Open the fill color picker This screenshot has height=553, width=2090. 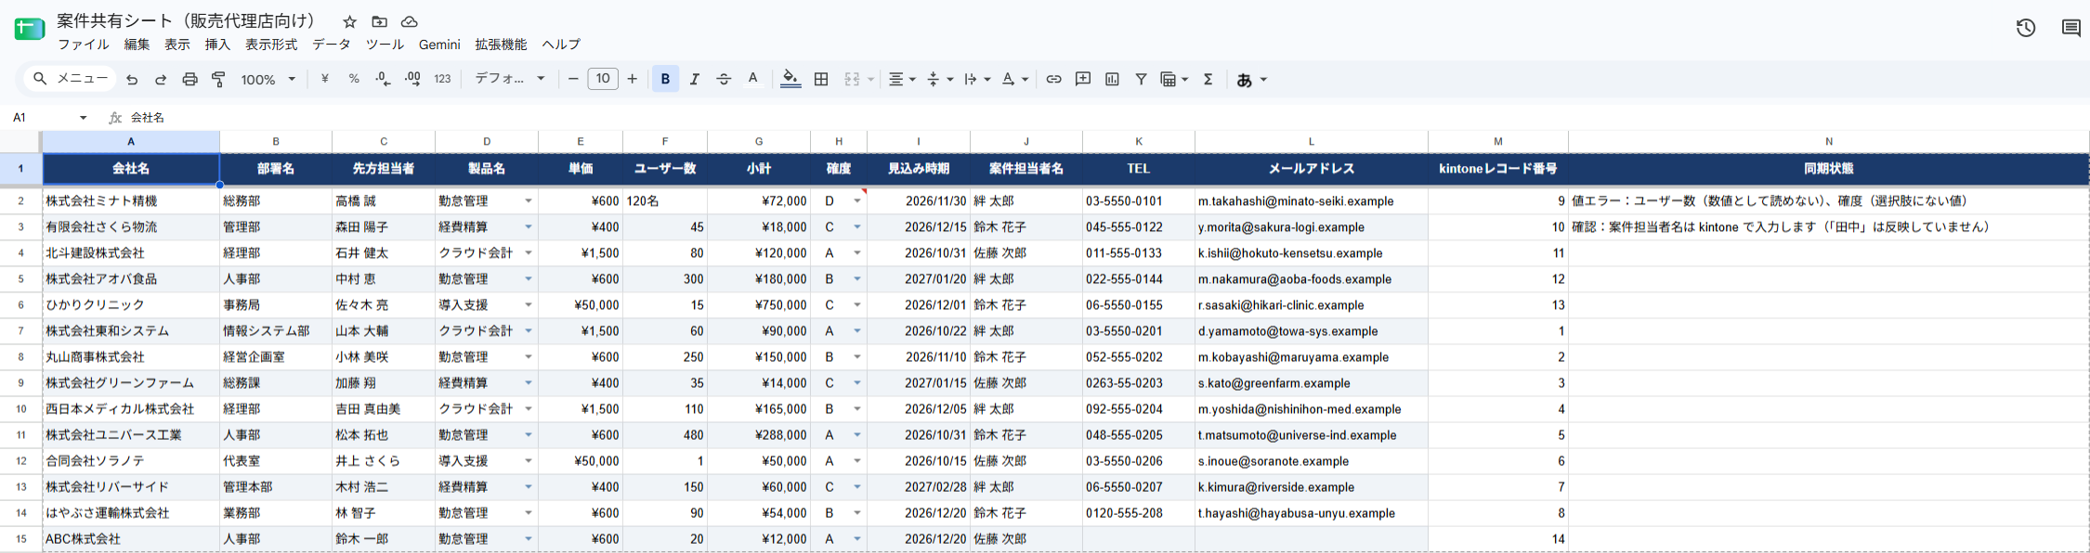tap(790, 80)
